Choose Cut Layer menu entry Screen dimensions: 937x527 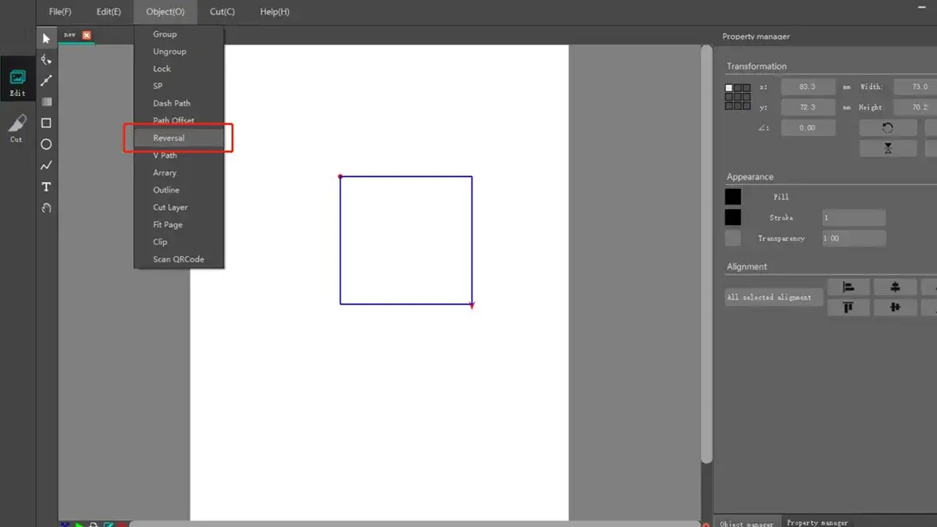tap(179, 207)
